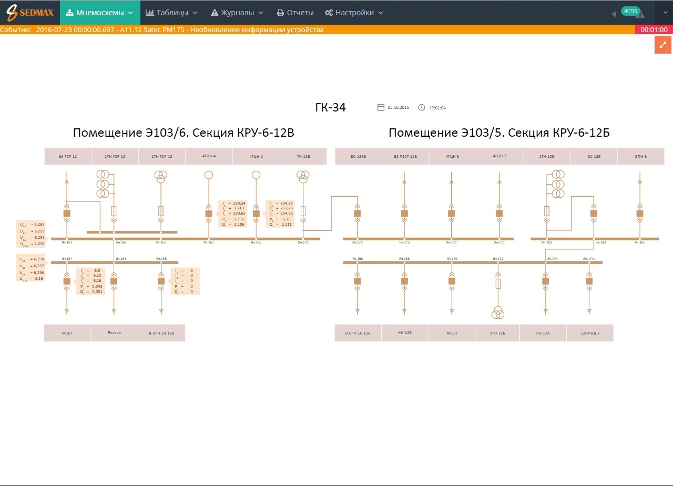Expand the Таблицы dropdown menu

pyautogui.click(x=171, y=13)
